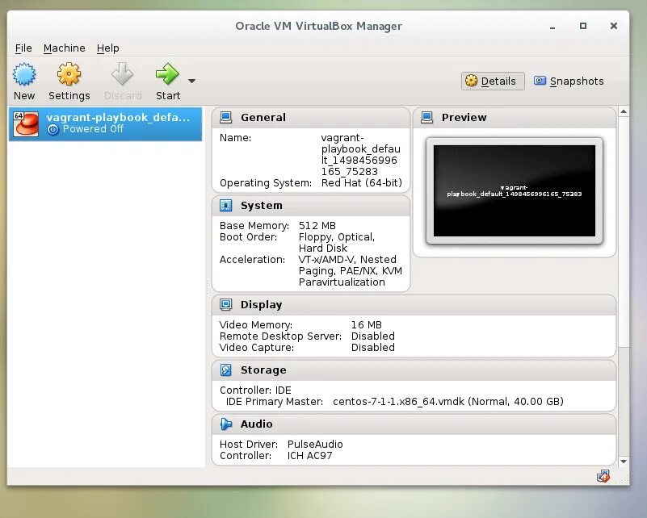Click the System section icon
The image size is (647, 518).
(x=225, y=205)
